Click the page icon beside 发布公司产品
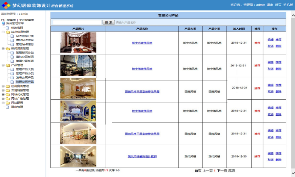 click(x=12, y=77)
